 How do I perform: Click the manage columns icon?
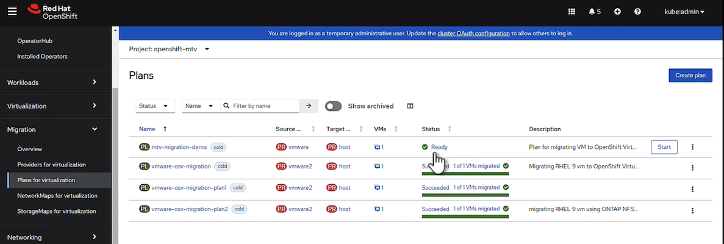(x=410, y=106)
